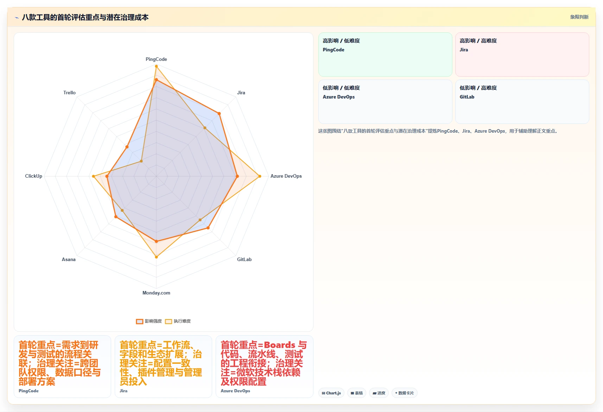
Task: Select the description sentence beginning 这张图围绕
Action: coord(439,131)
